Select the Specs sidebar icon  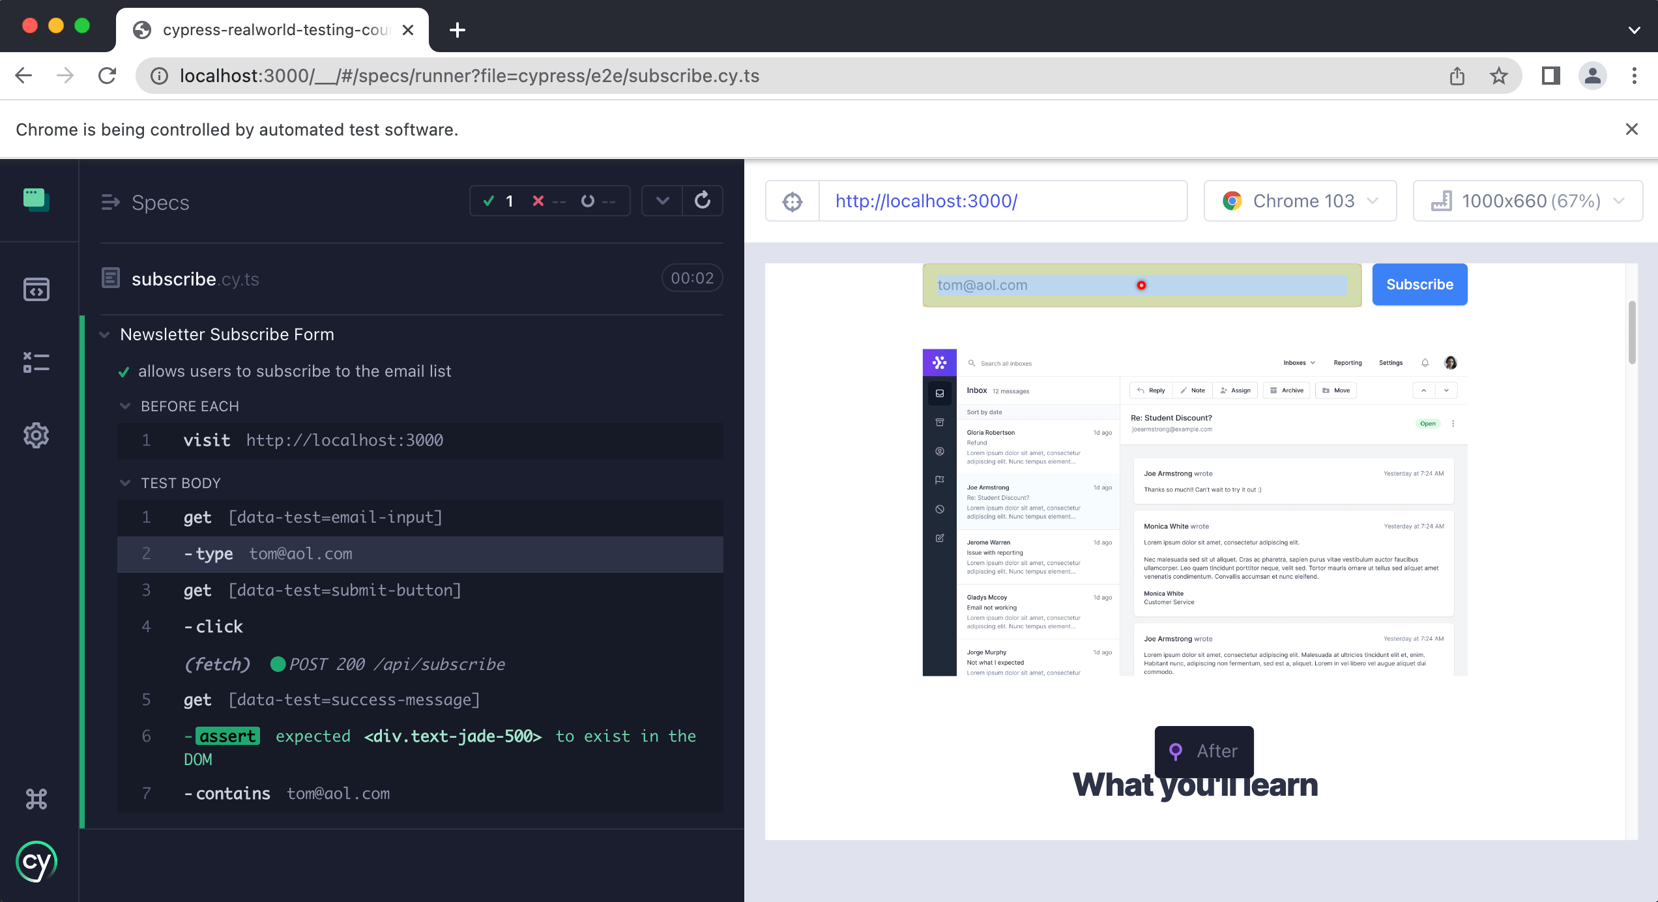coord(36,289)
